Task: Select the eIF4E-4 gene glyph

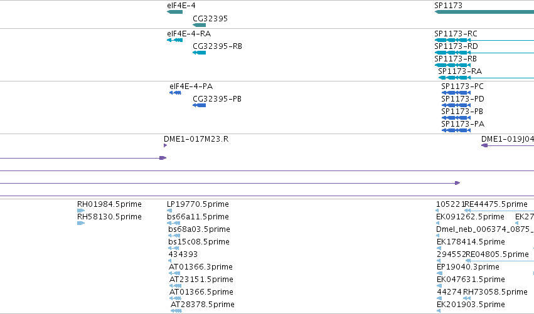Action: click(x=174, y=12)
